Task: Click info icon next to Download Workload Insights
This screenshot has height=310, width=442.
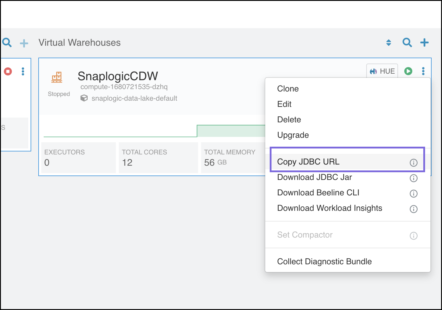Action: pyautogui.click(x=413, y=209)
